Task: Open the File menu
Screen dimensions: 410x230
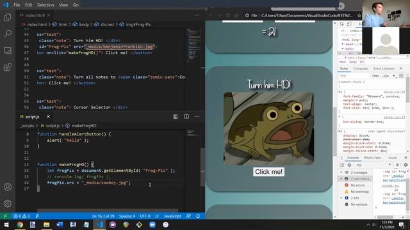Action: tap(17, 4)
